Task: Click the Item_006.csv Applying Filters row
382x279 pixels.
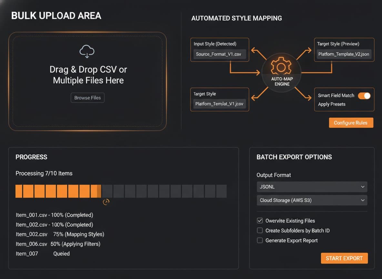Action: [x=58, y=244]
